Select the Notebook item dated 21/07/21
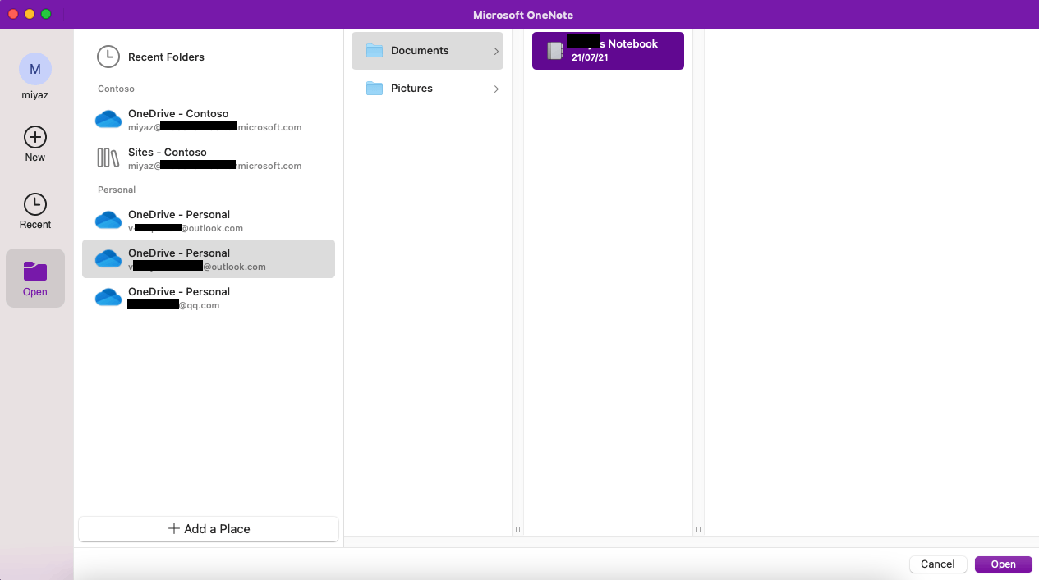Viewport: 1039px width, 580px height. 608,51
